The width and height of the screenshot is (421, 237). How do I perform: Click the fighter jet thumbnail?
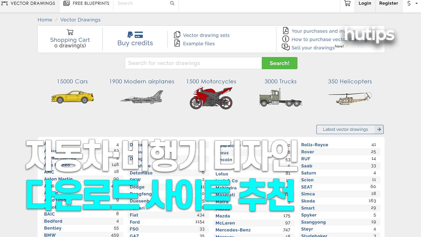tap(142, 97)
